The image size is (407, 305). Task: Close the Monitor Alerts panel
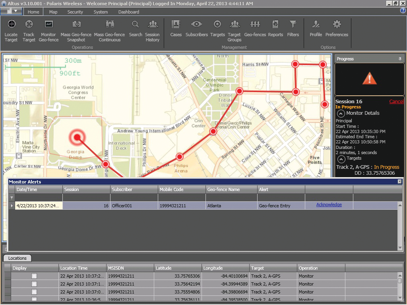coord(399,181)
